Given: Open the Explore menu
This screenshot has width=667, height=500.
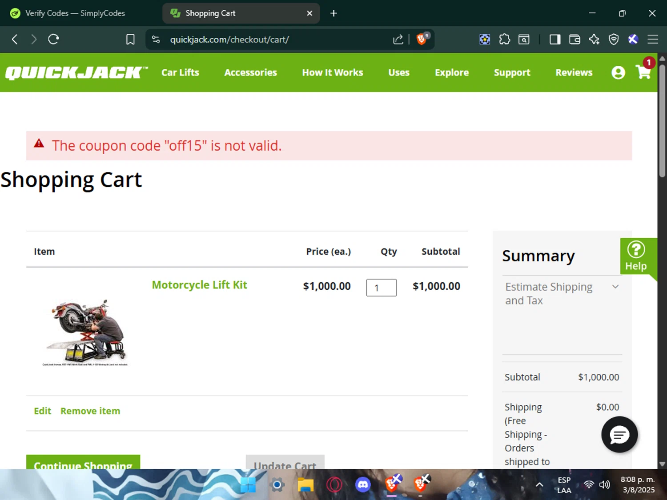Looking at the screenshot, I should pos(452,72).
